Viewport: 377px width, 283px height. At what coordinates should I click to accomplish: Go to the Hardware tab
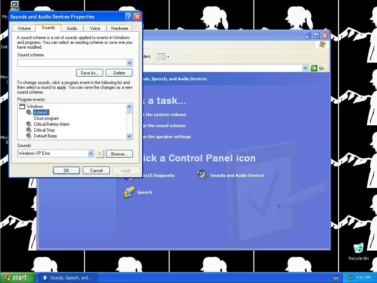(120, 28)
